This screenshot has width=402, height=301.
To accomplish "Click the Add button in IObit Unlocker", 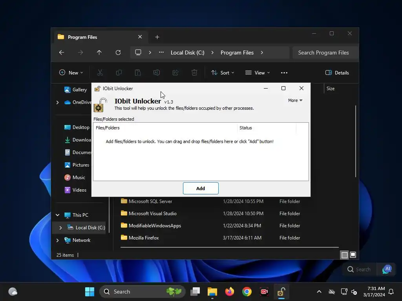I will (201, 189).
